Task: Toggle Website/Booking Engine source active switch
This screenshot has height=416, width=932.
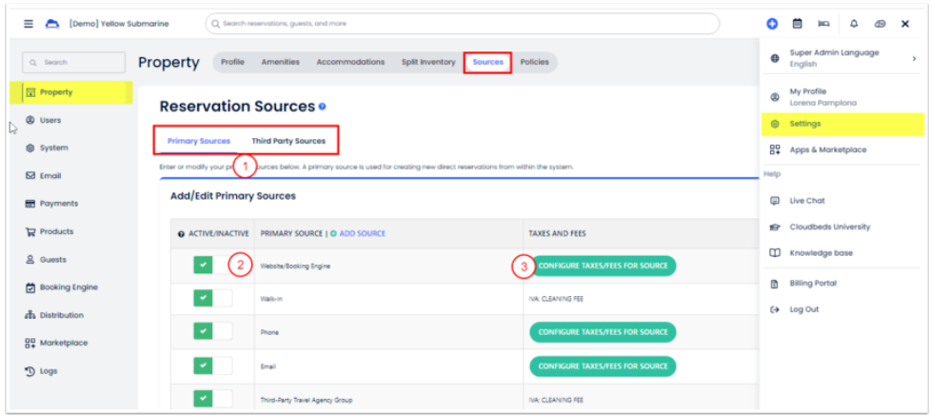Action: (212, 266)
